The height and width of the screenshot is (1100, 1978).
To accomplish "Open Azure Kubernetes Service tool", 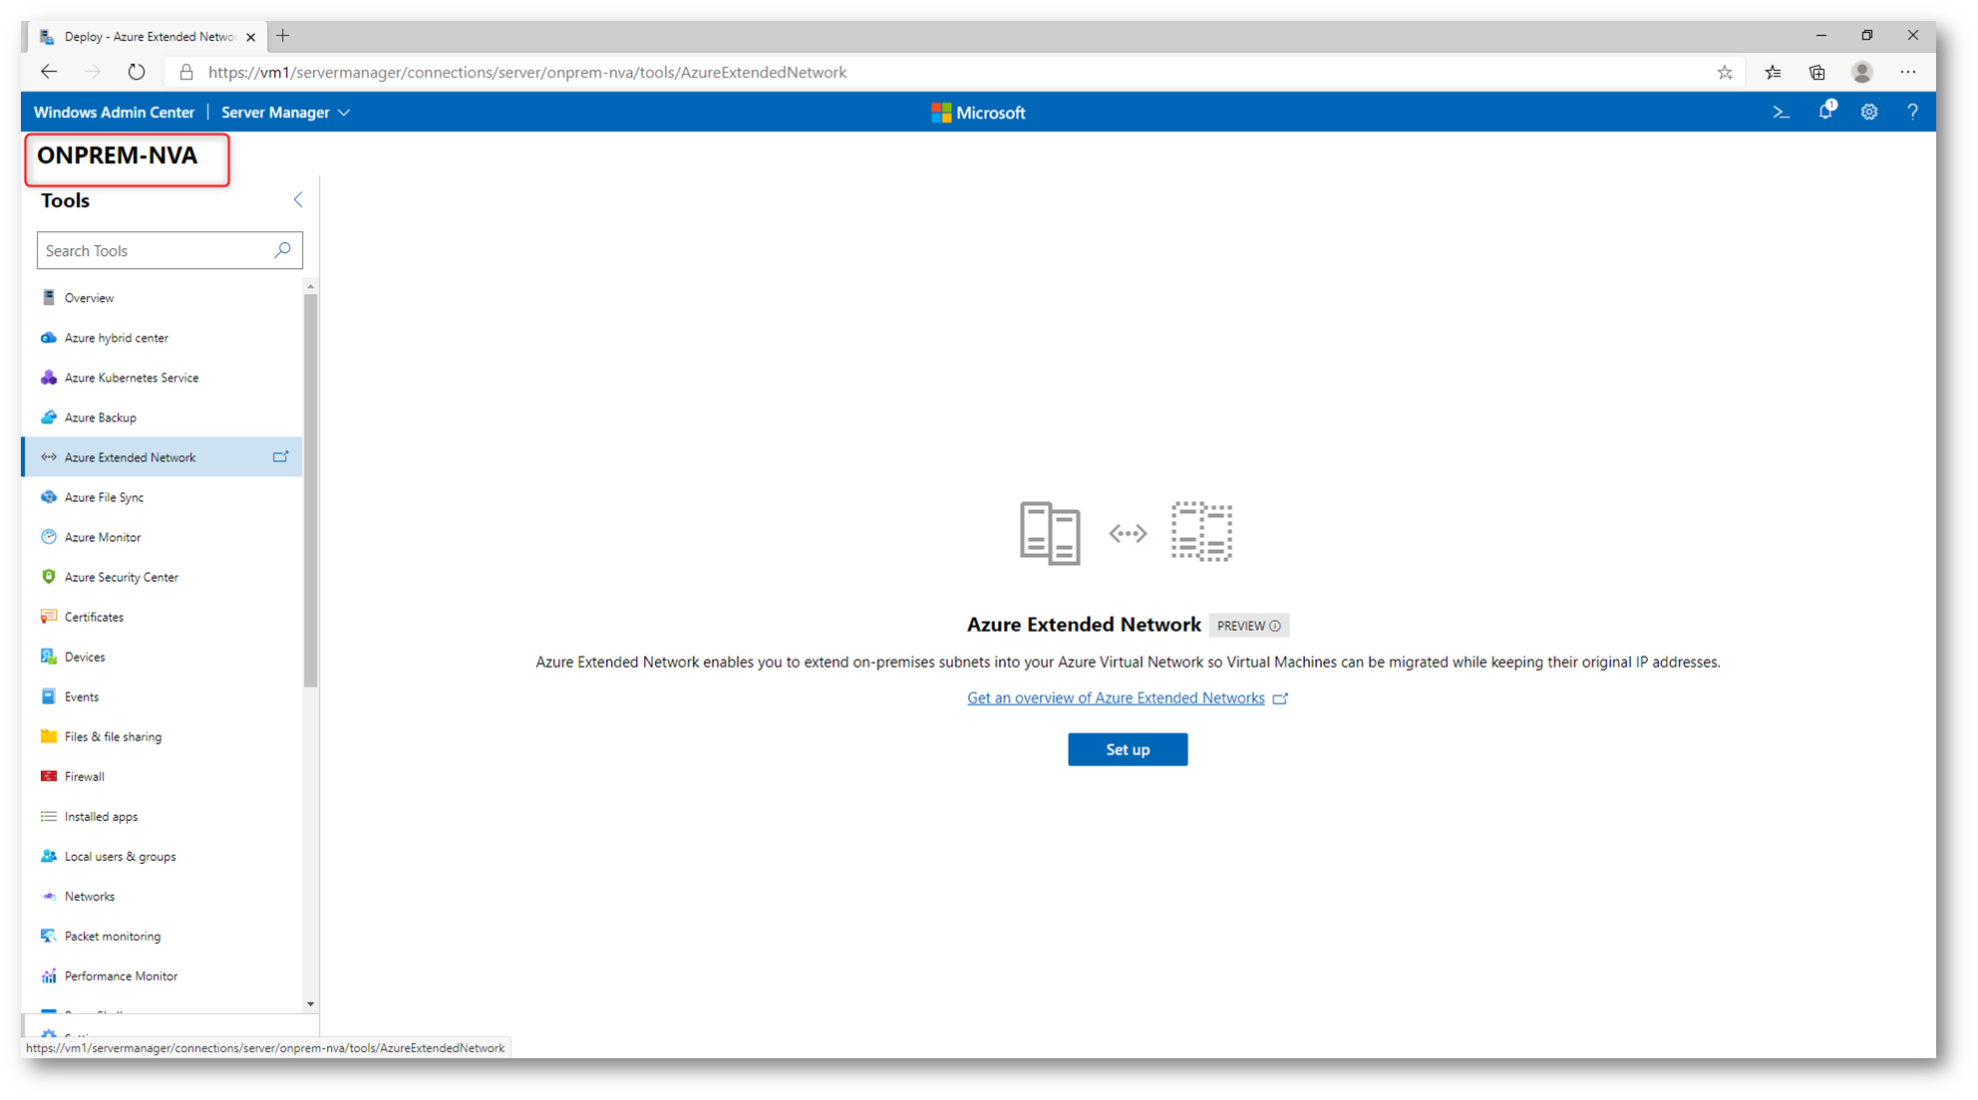I will (x=162, y=378).
